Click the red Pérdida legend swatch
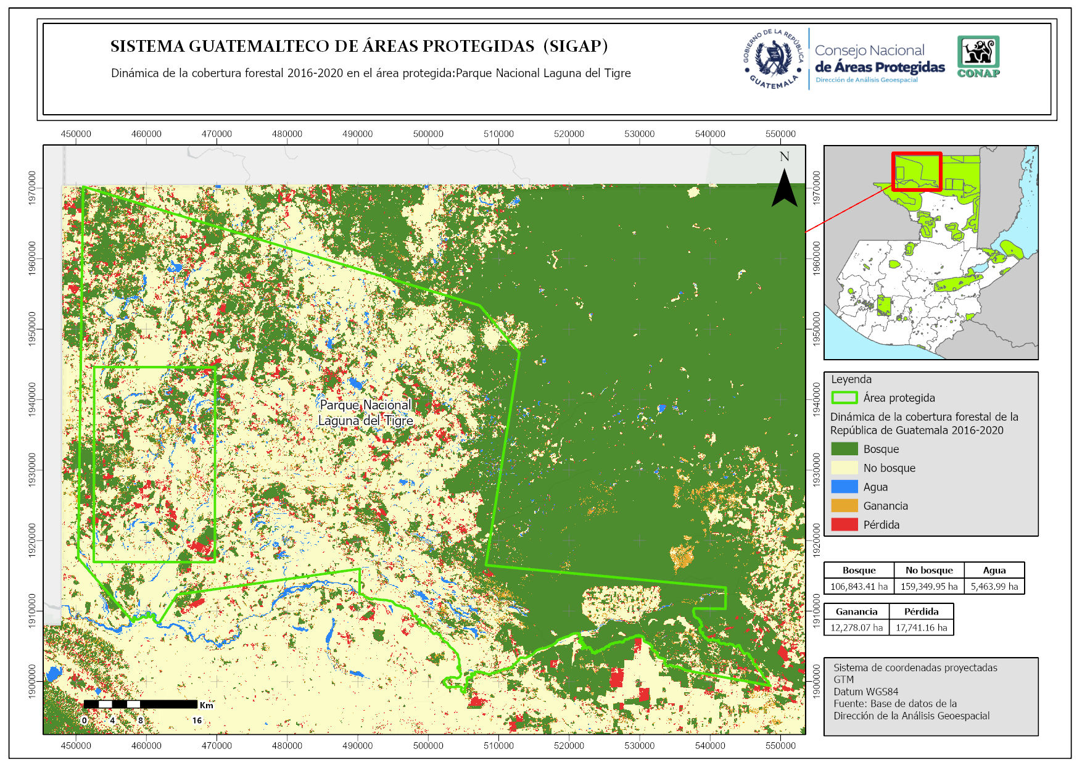 coord(844,524)
